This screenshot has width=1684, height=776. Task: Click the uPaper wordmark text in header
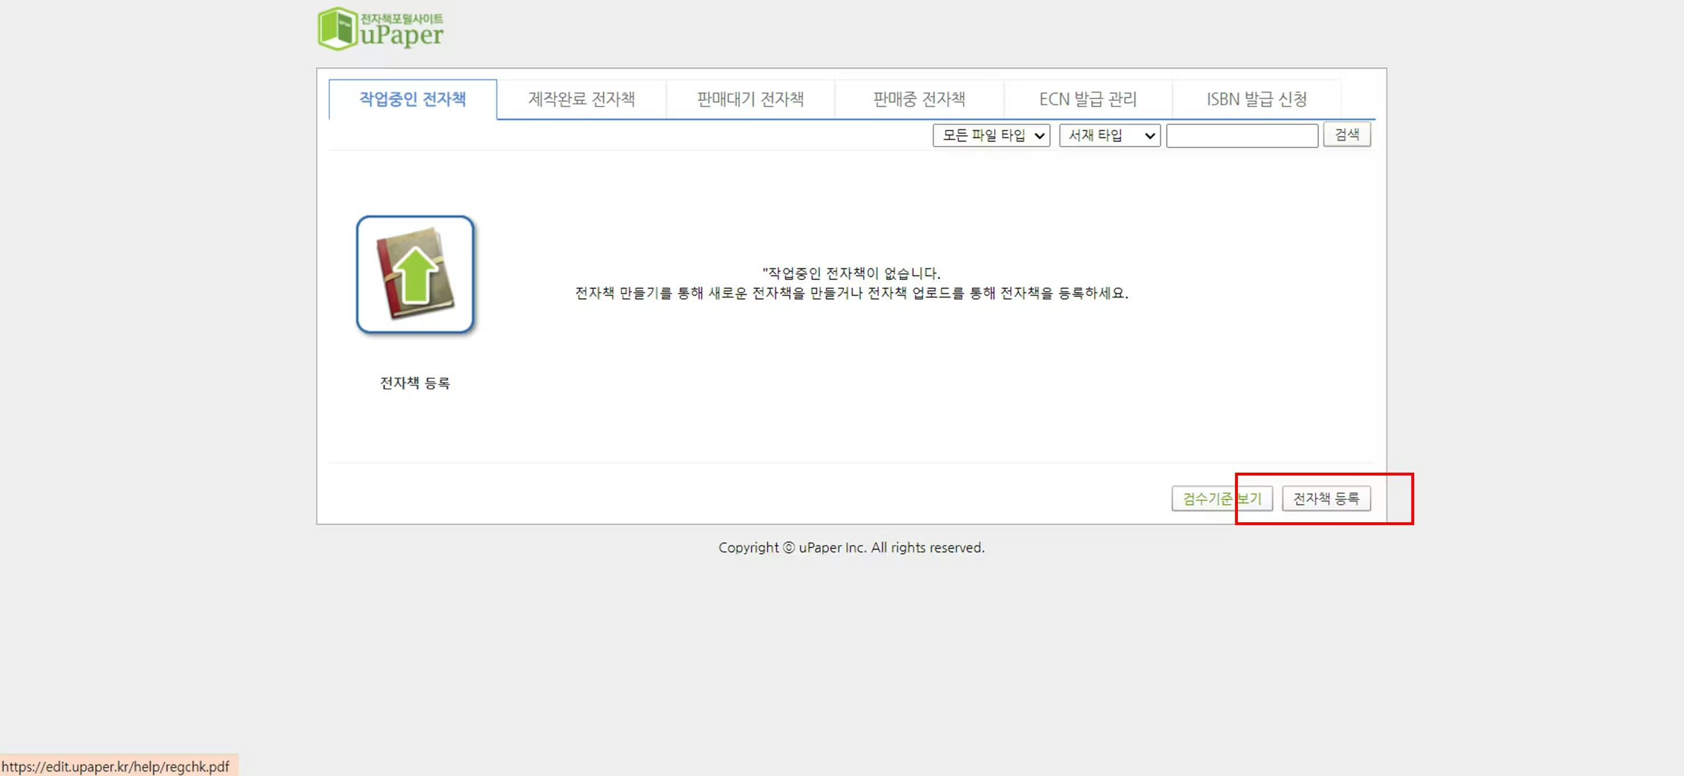click(x=402, y=35)
